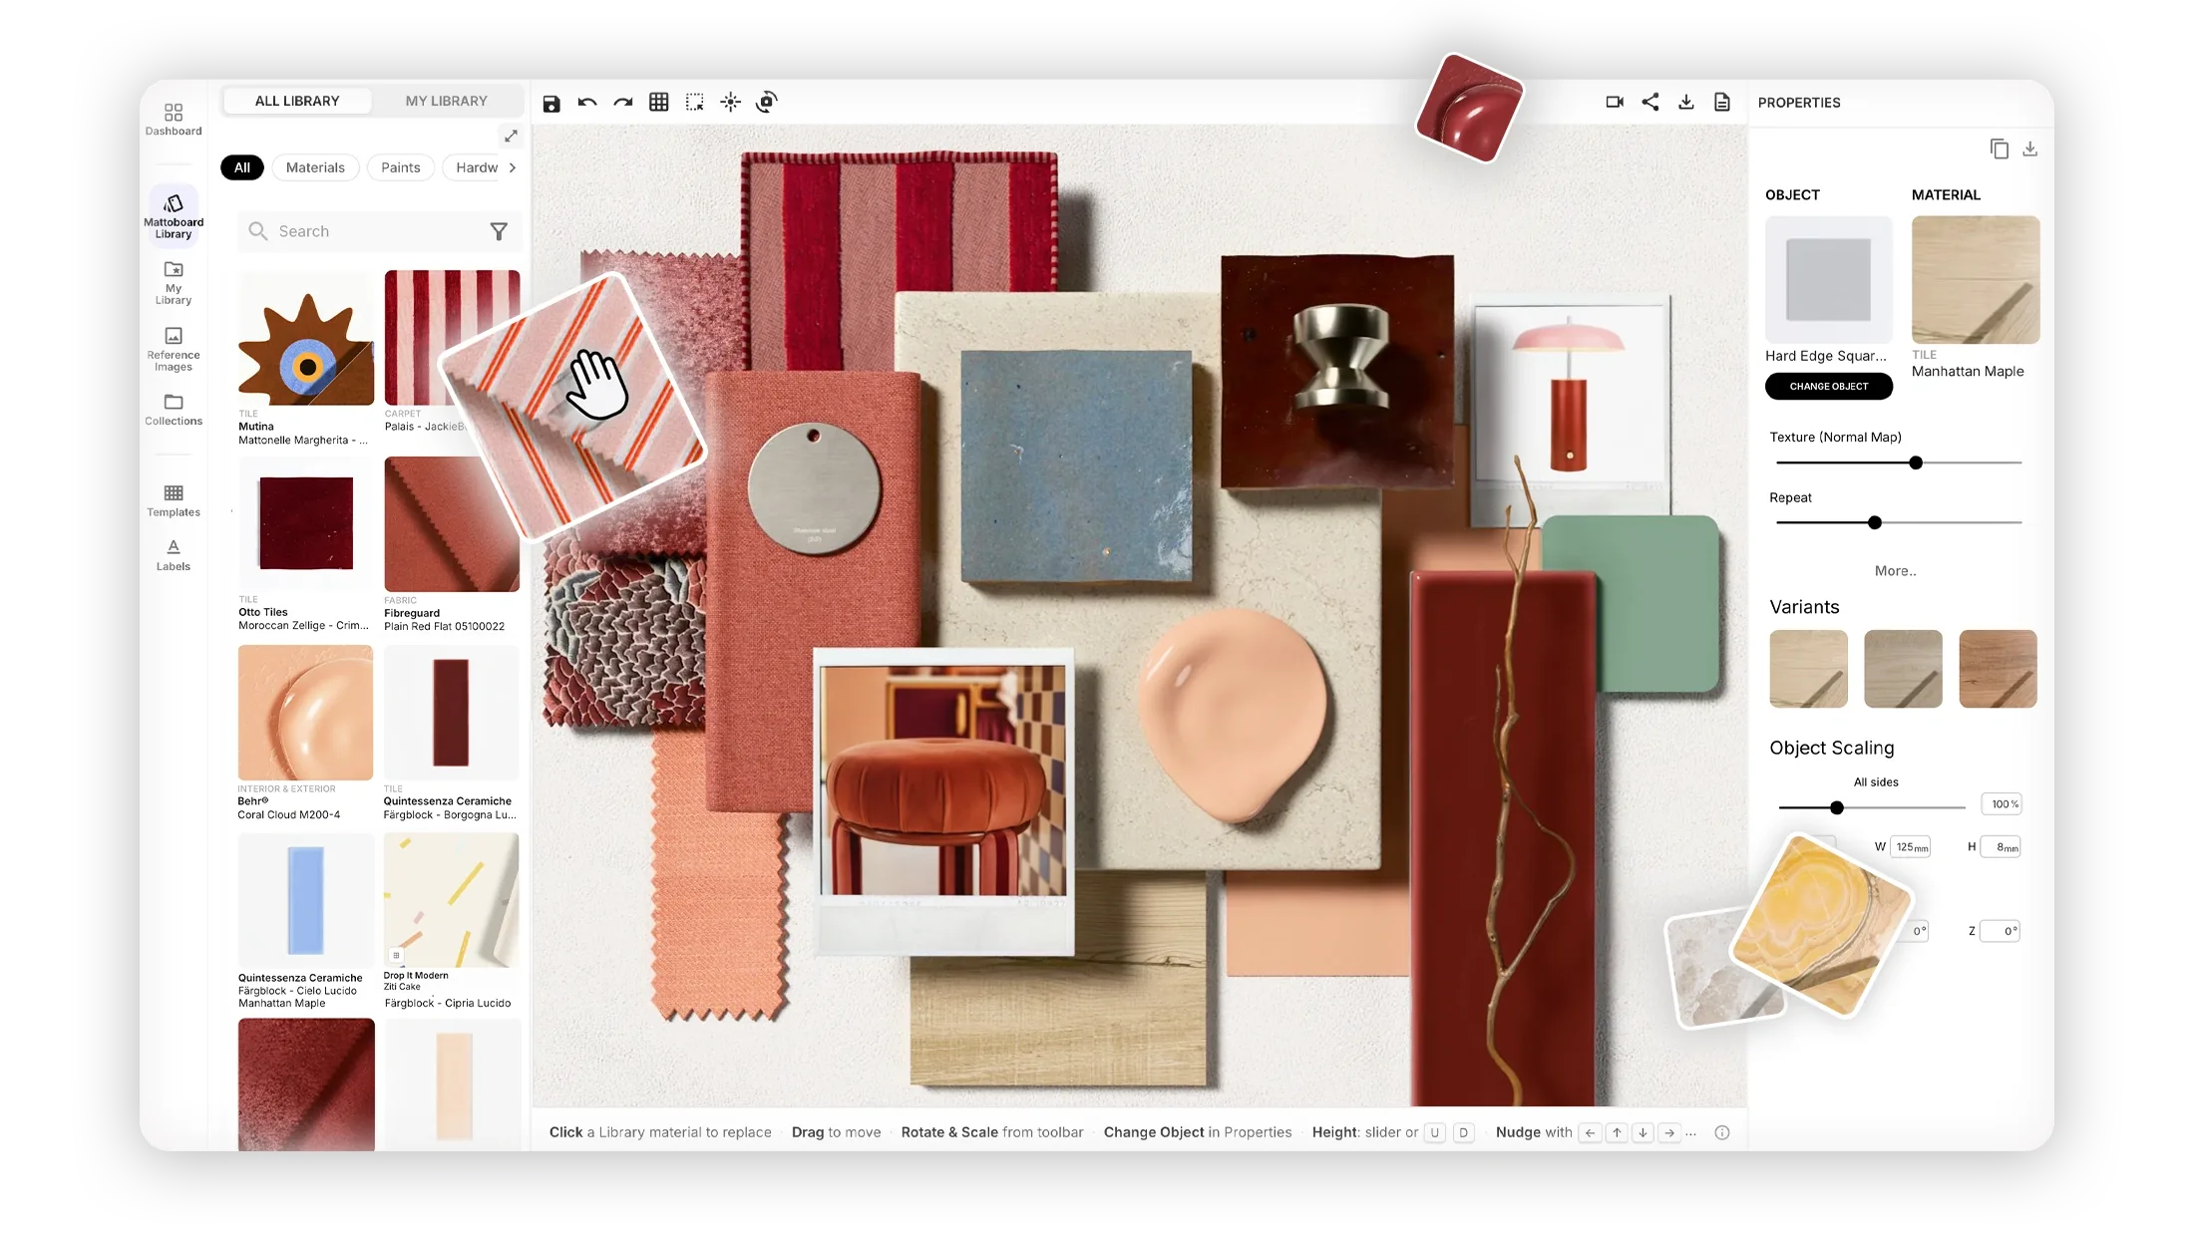The width and height of the screenshot is (2194, 1234).
Task: Open Templates in sidebar
Action: (174, 500)
